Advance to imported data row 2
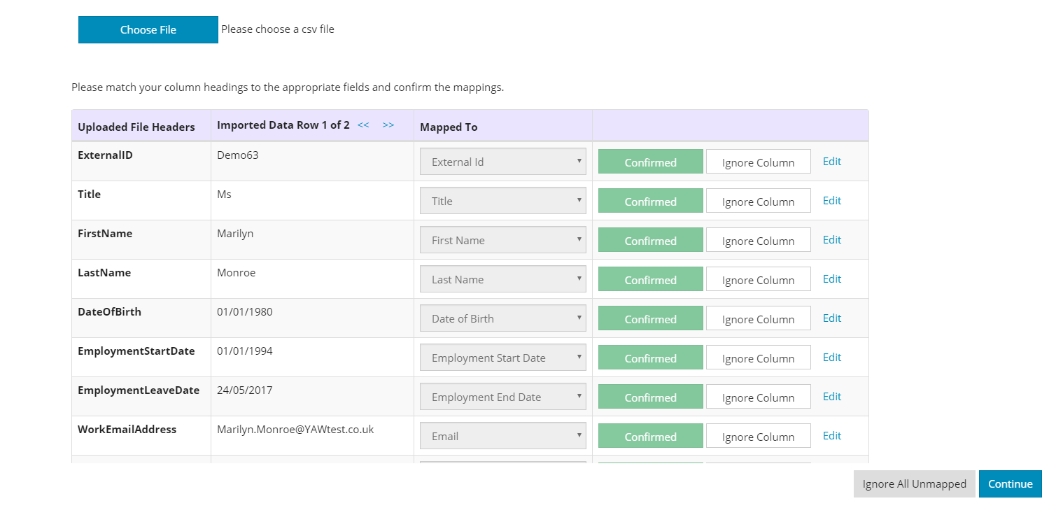The height and width of the screenshot is (508, 1049). (388, 125)
